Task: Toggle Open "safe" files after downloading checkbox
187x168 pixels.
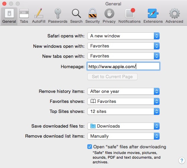Action: pos(90,147)
